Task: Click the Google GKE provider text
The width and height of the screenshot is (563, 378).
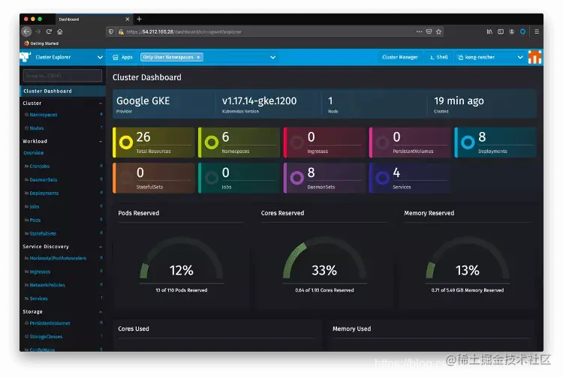Action: (x=143, y=101)
